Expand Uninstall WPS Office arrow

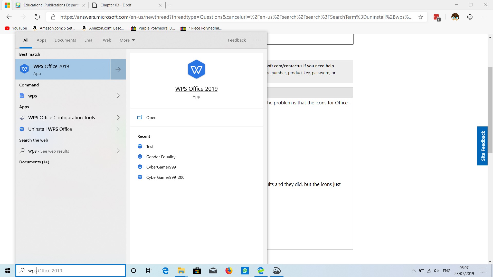[x=118, y=129]
